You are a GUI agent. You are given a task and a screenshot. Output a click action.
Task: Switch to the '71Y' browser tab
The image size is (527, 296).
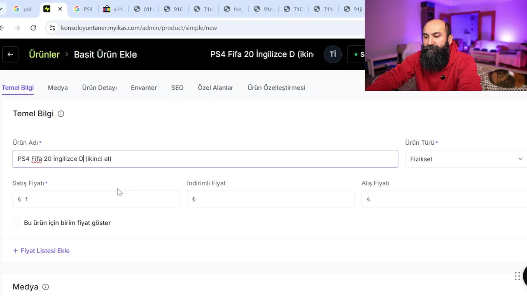click(x=323, y=9)
